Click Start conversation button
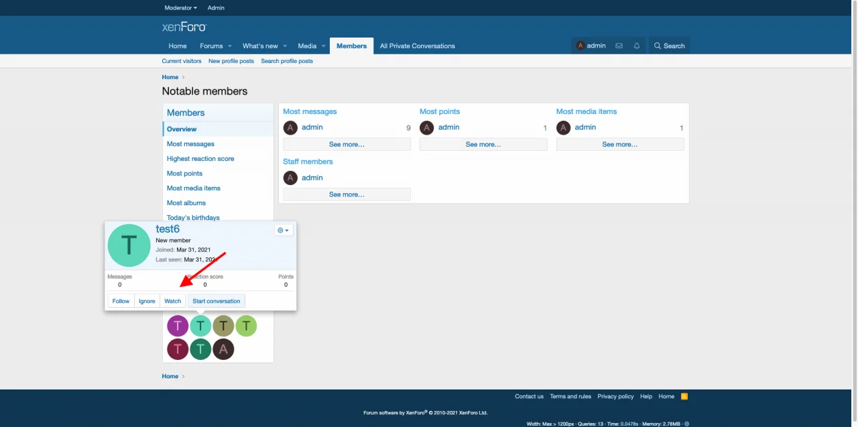This screenshot has height=427, width=858. [x=216, y=301]
